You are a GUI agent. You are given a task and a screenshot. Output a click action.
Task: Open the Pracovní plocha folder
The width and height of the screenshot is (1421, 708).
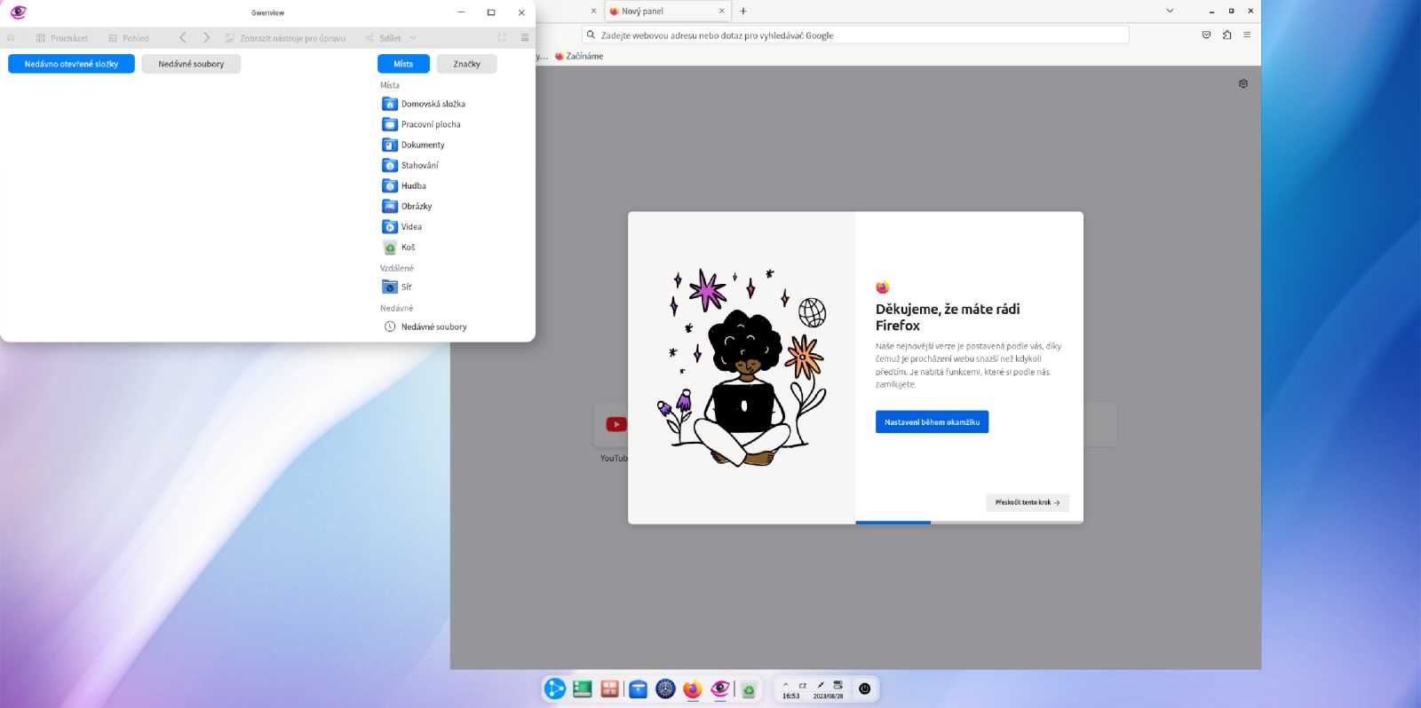(422, 124)
